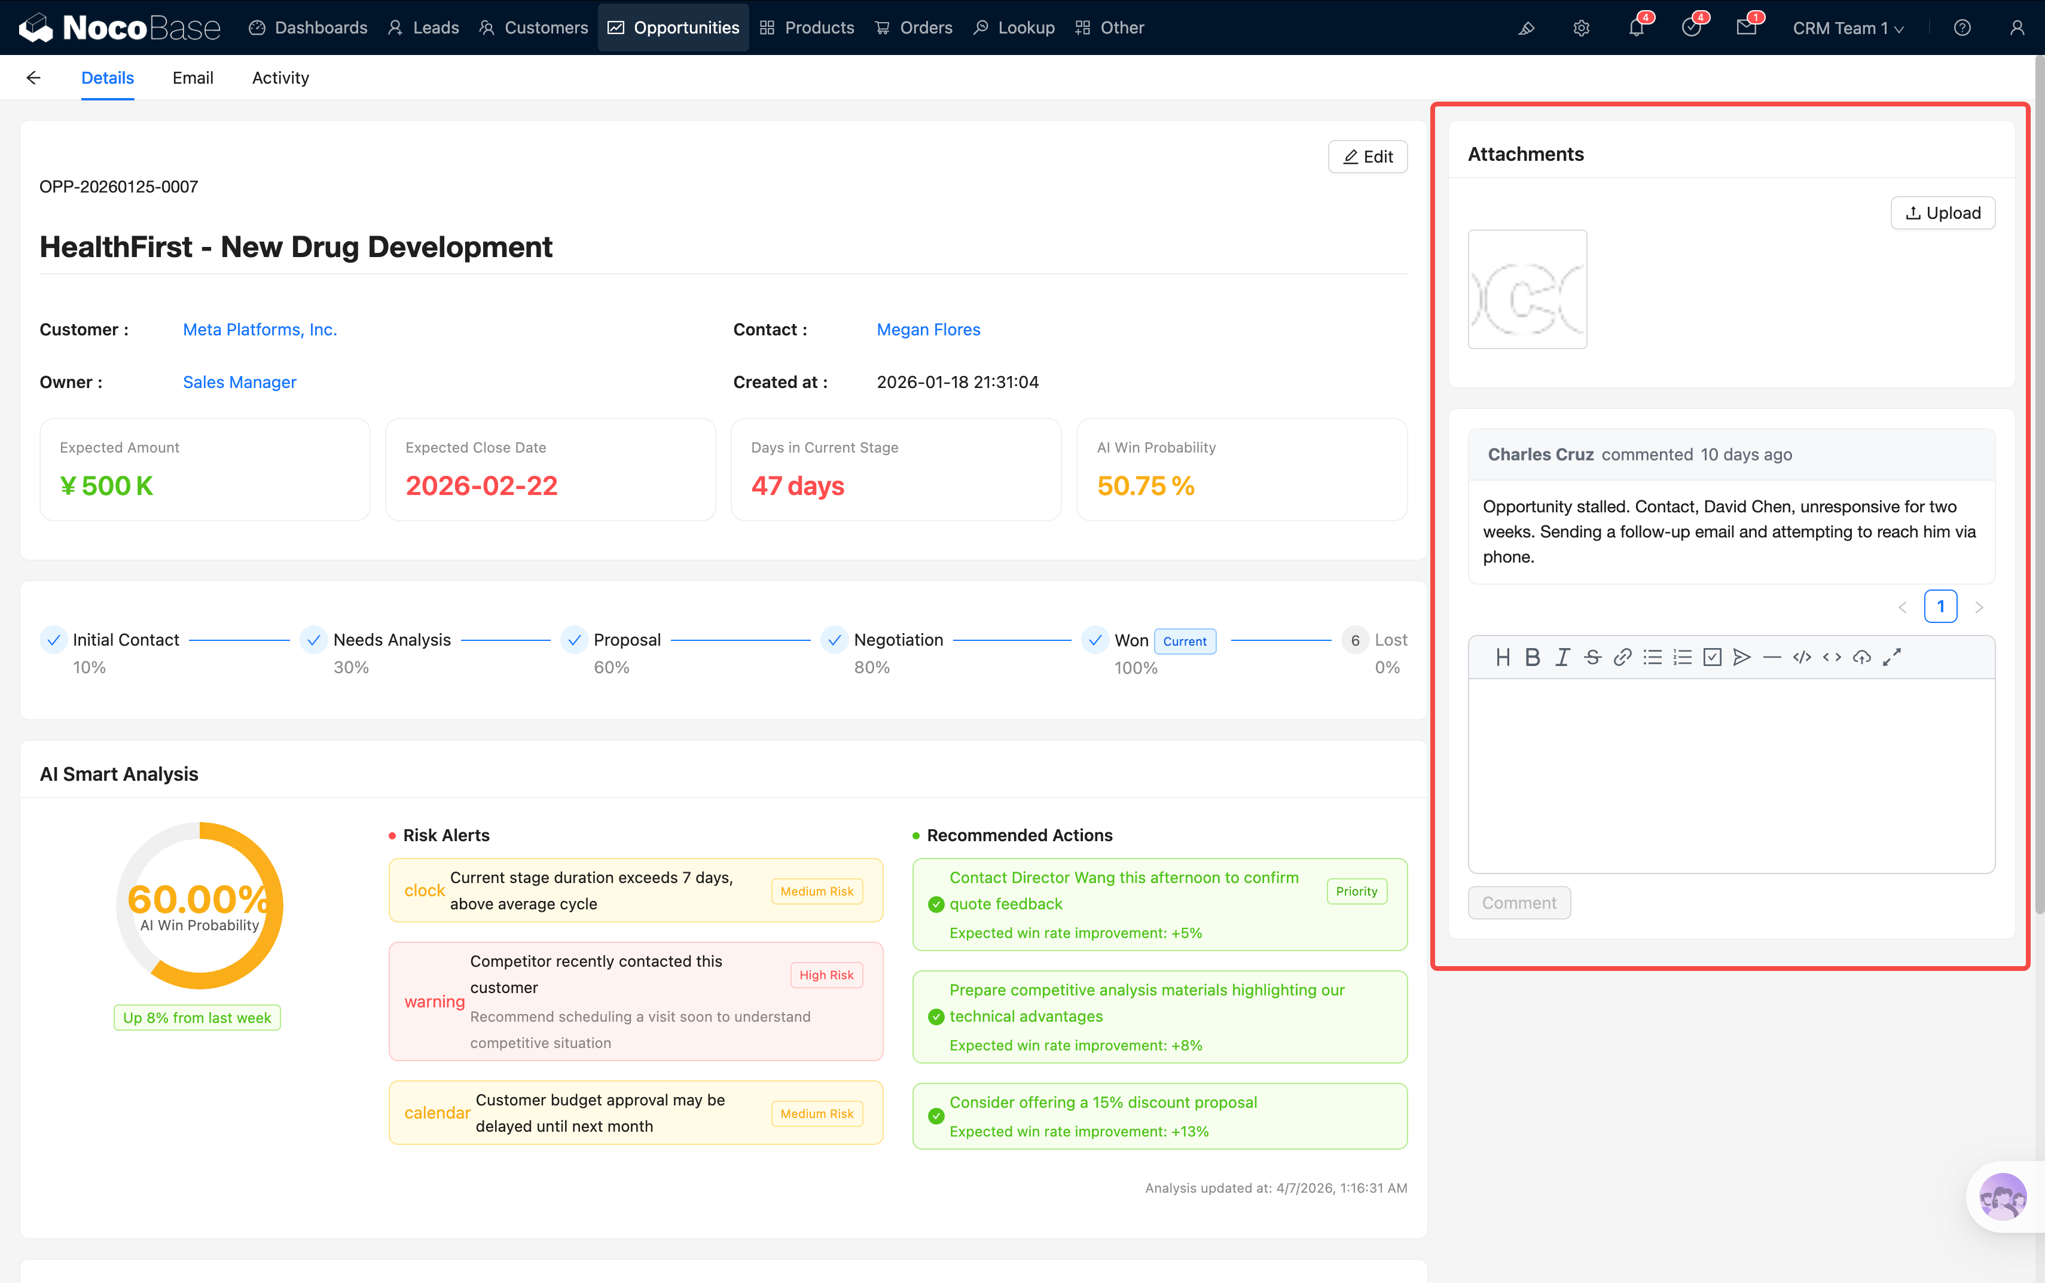Go to next comments page arrow
2045x1283 pixels.
(x=1979, y=607)
